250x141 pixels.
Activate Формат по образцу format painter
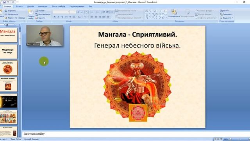pyautogui.click(x=15, y=18)
